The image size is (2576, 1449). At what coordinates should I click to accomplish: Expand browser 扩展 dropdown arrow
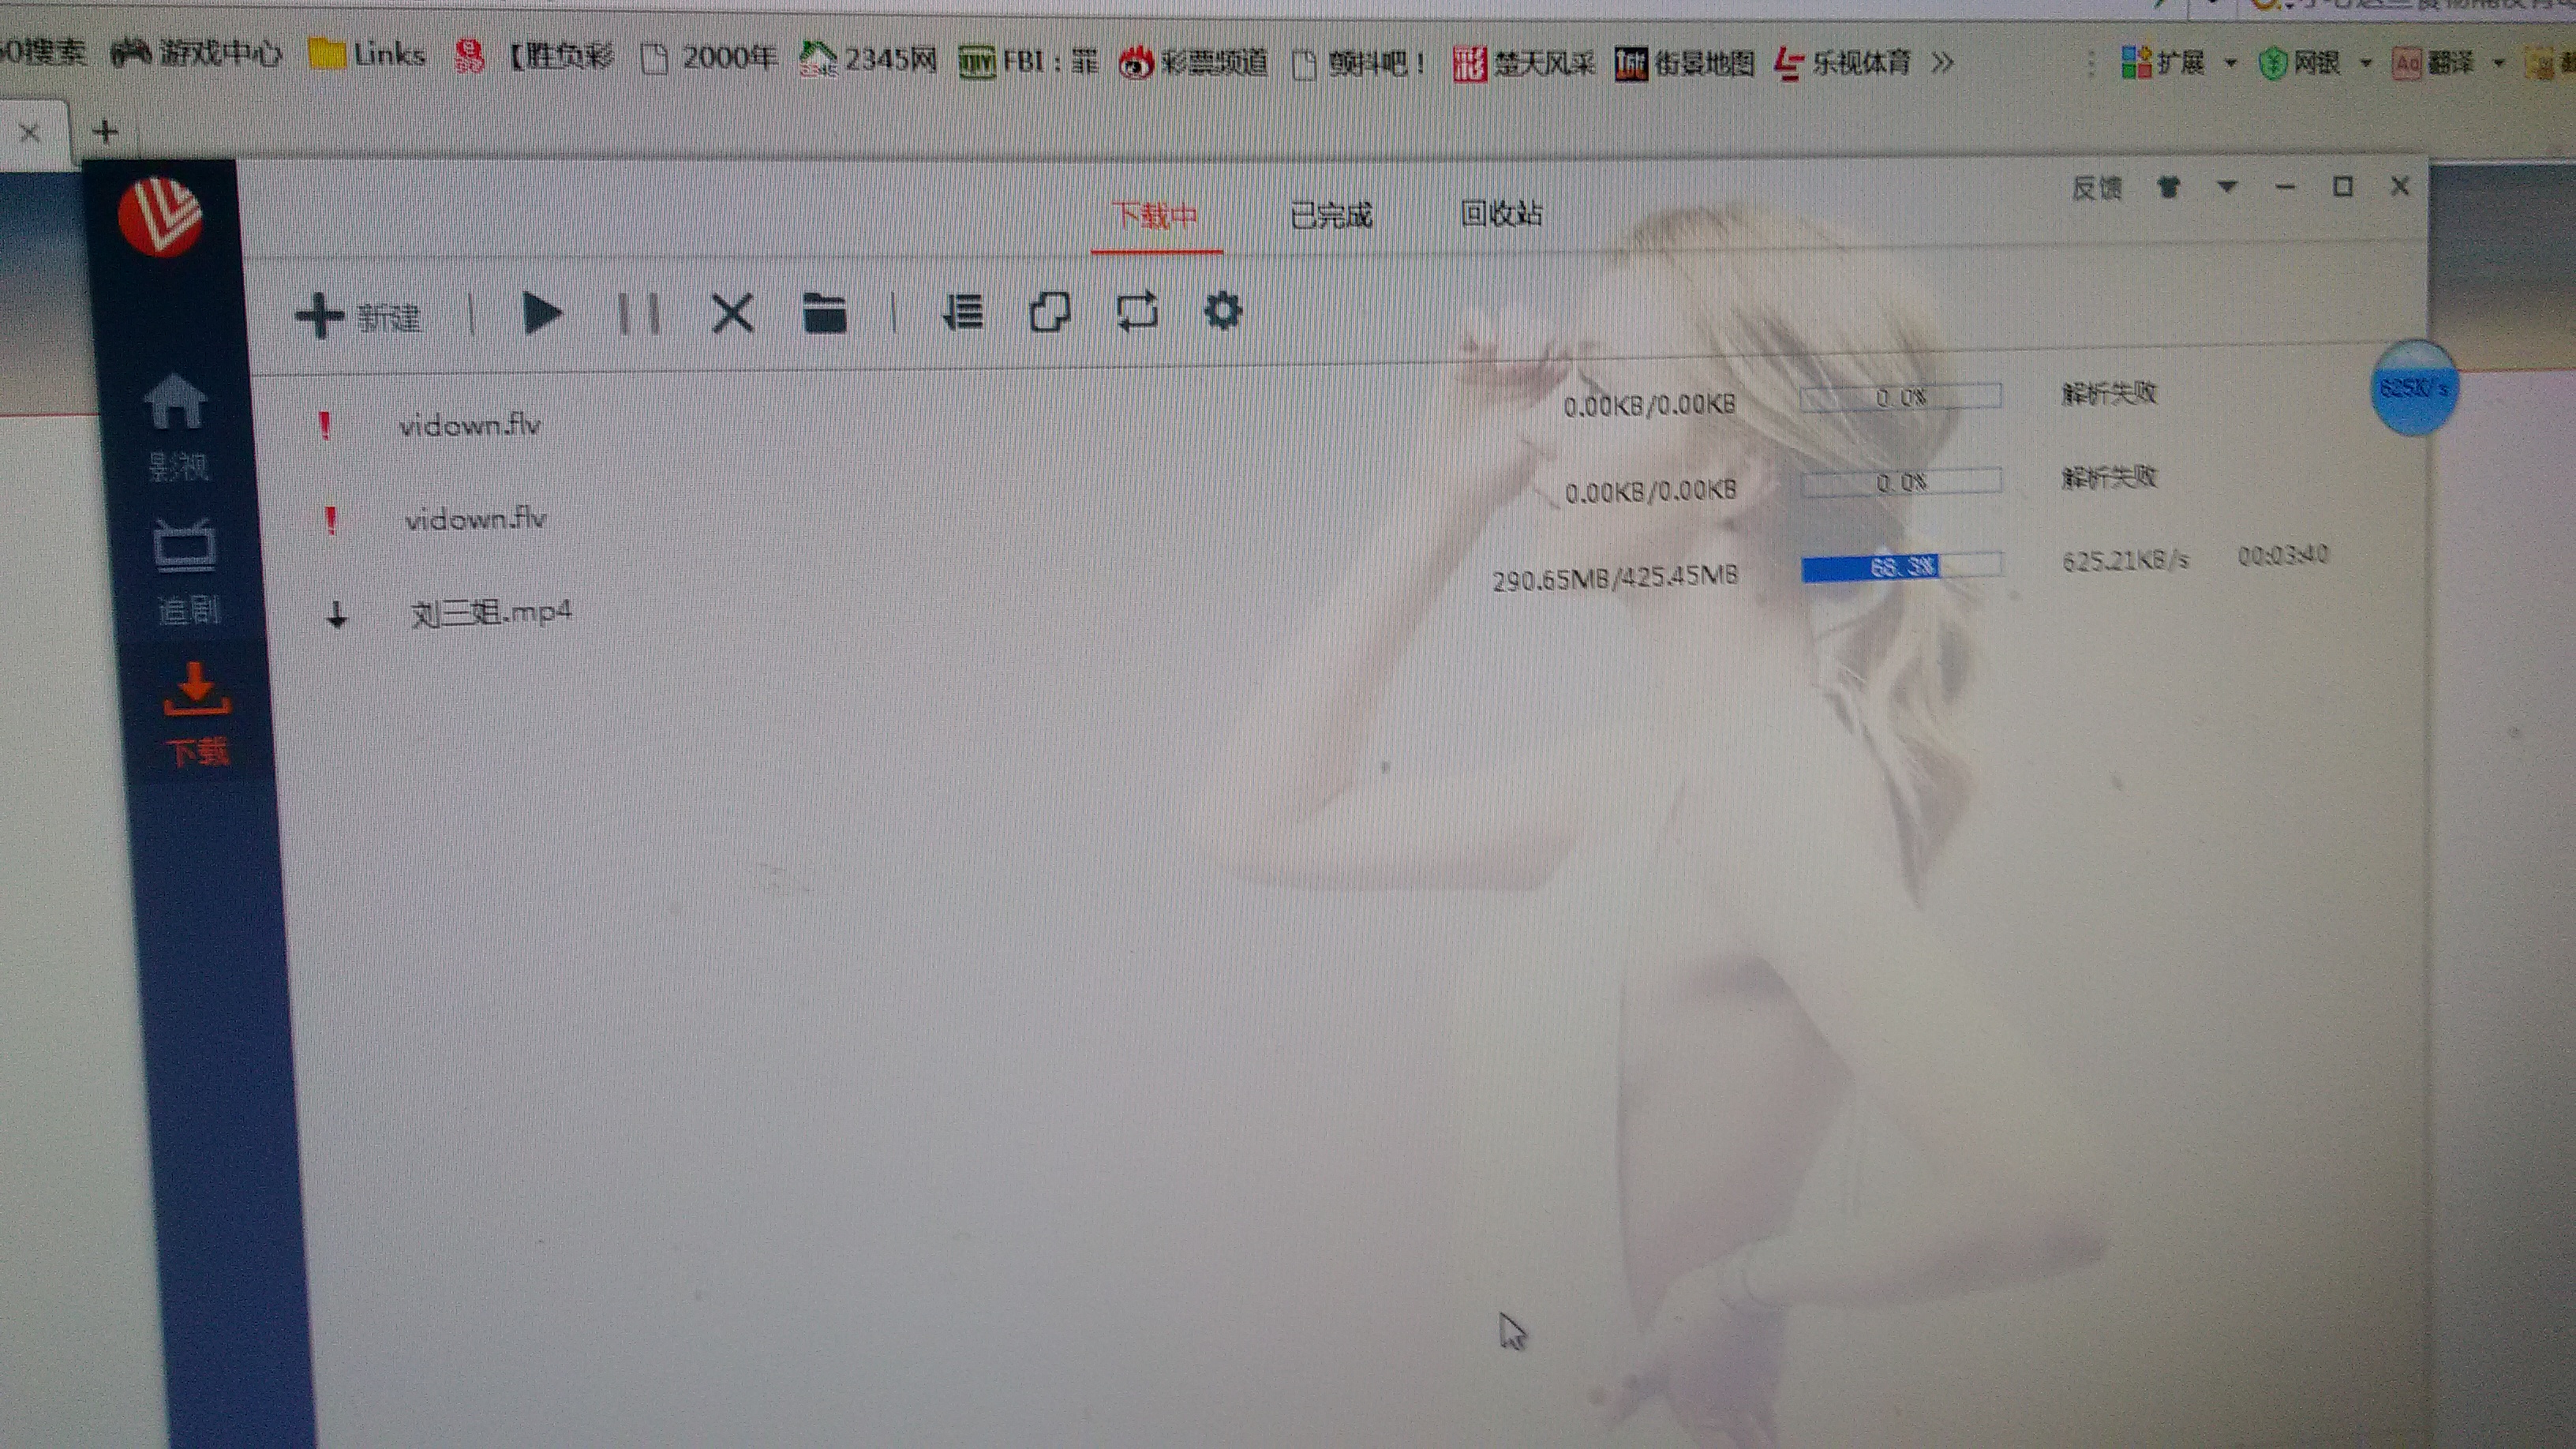[2231, 64]
